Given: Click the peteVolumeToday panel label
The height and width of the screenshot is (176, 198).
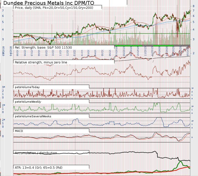Looking at the screenshot, I should point(27,87).
